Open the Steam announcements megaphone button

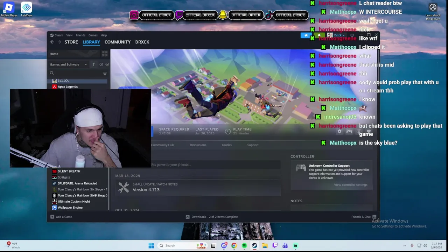[x=306, y=35]
